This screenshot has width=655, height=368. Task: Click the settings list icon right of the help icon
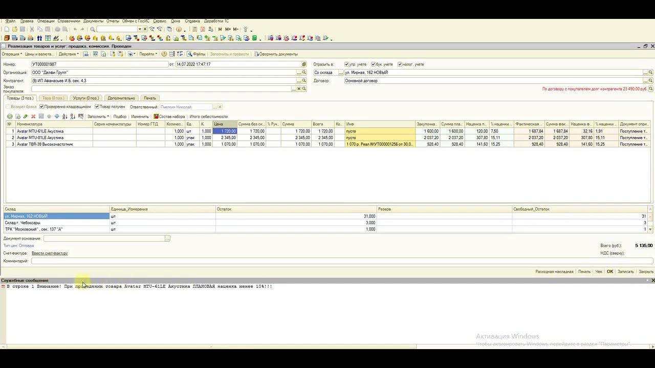pos(172,54)
